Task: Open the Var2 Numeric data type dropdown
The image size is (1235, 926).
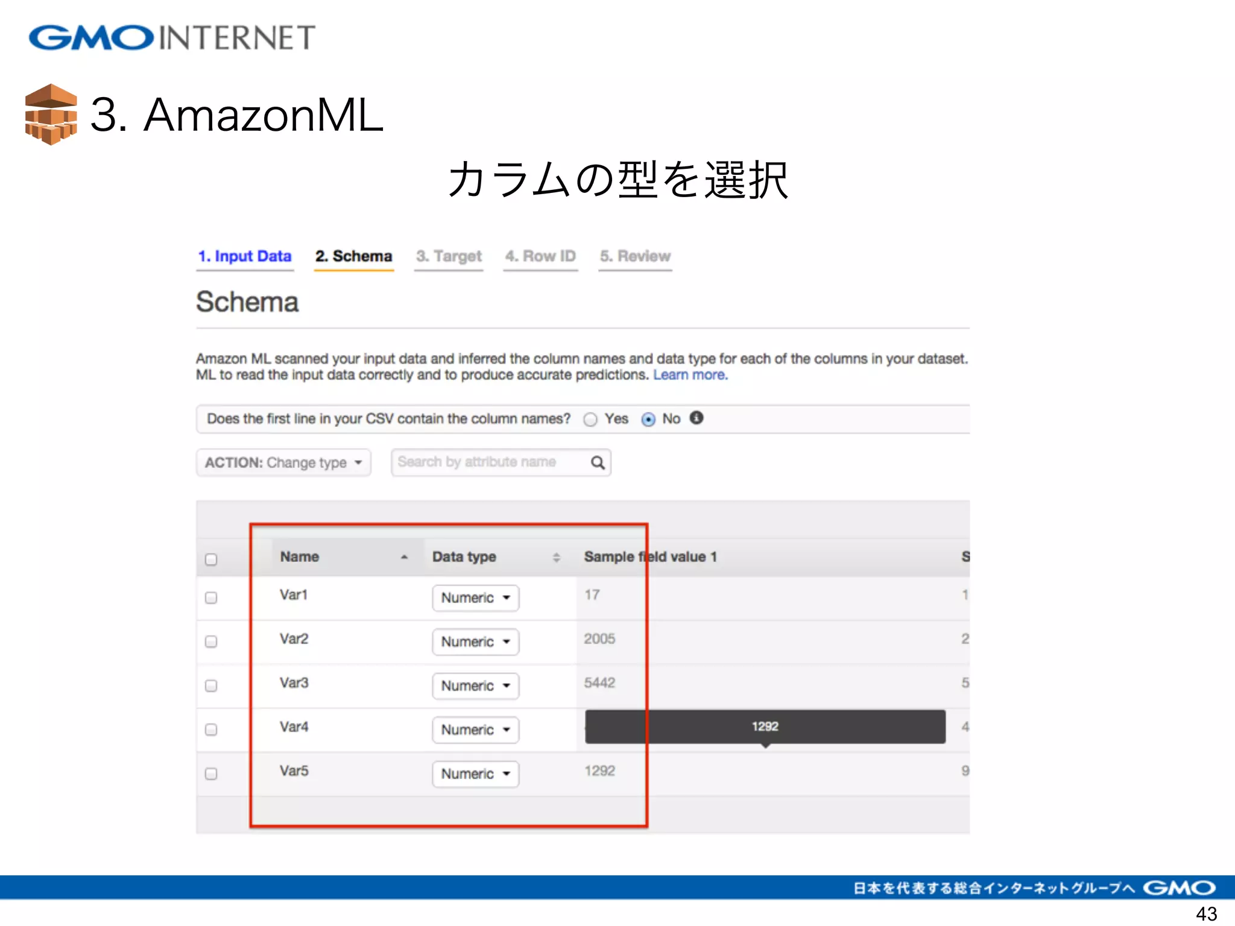Action: [475, 641]
